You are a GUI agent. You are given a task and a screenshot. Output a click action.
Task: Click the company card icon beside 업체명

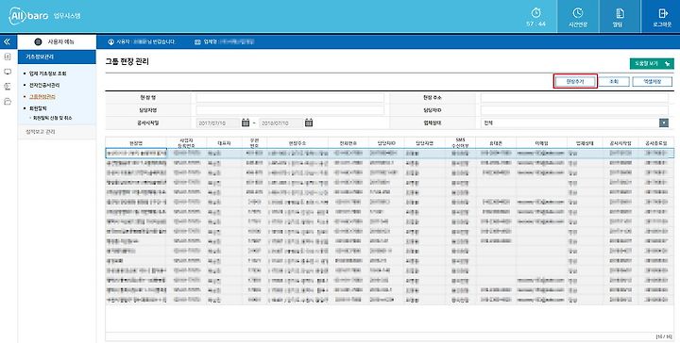(x=197, y=42)
